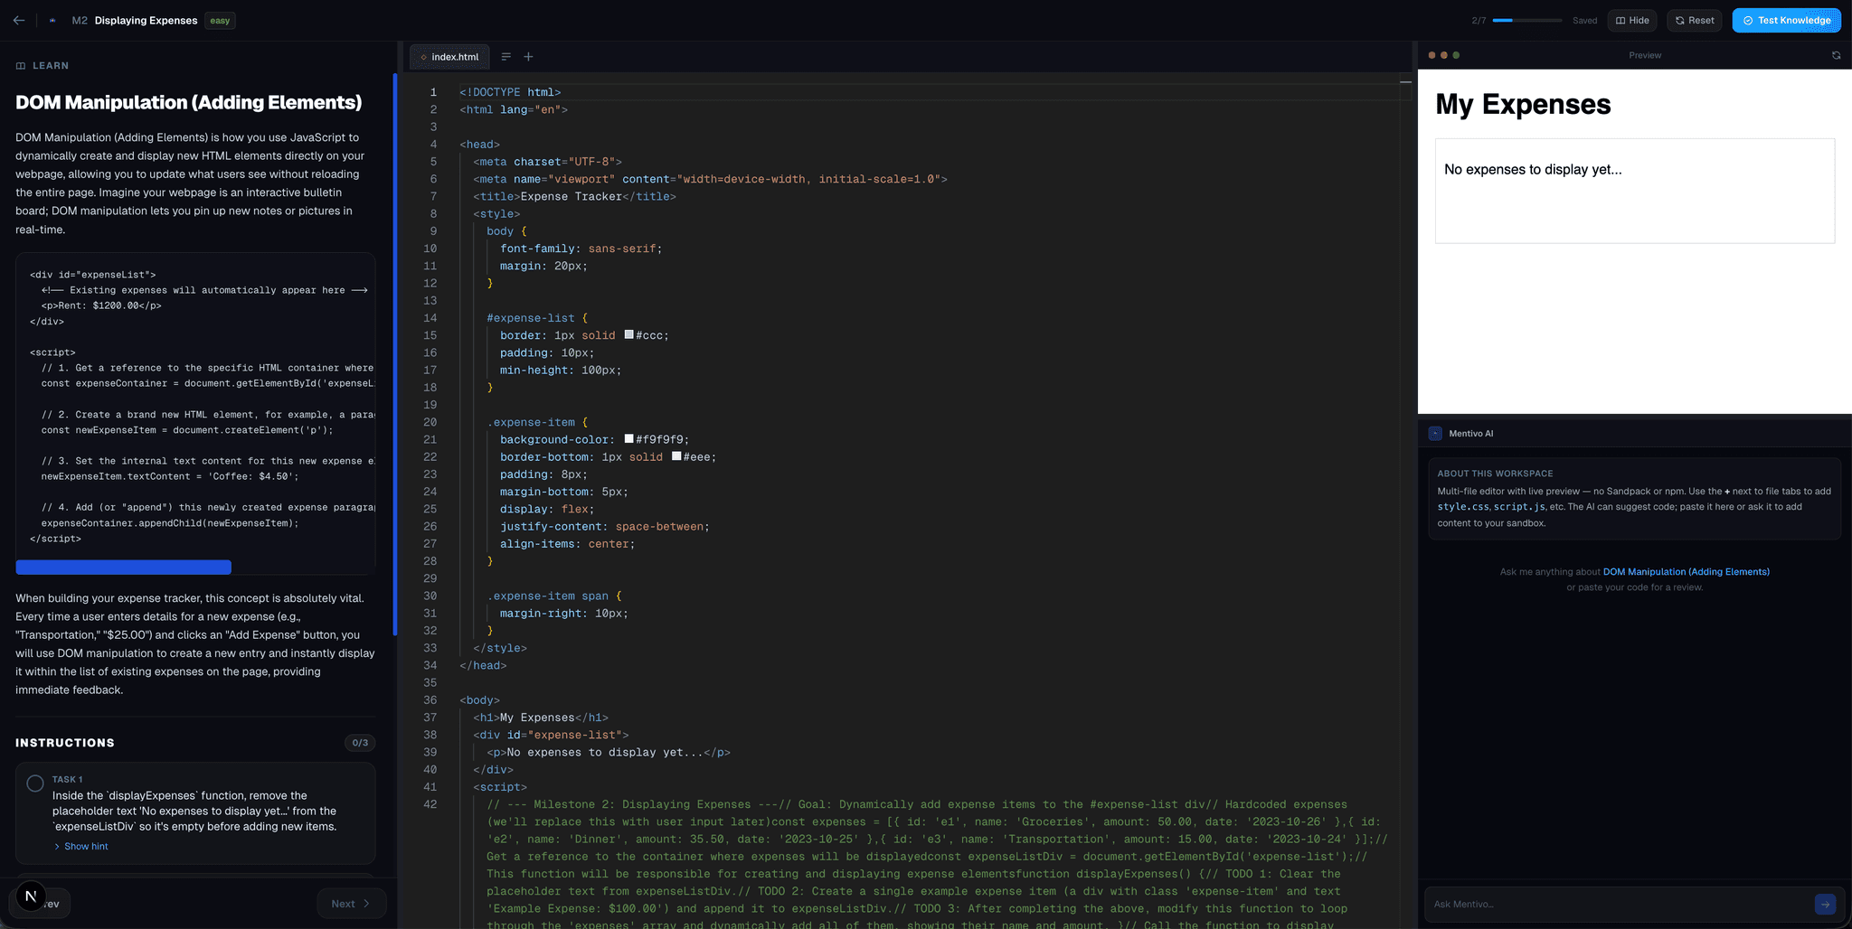Click the left panel vertical scrollbar
Viewport: 1852px width, 929px height.
coord(394,354)
